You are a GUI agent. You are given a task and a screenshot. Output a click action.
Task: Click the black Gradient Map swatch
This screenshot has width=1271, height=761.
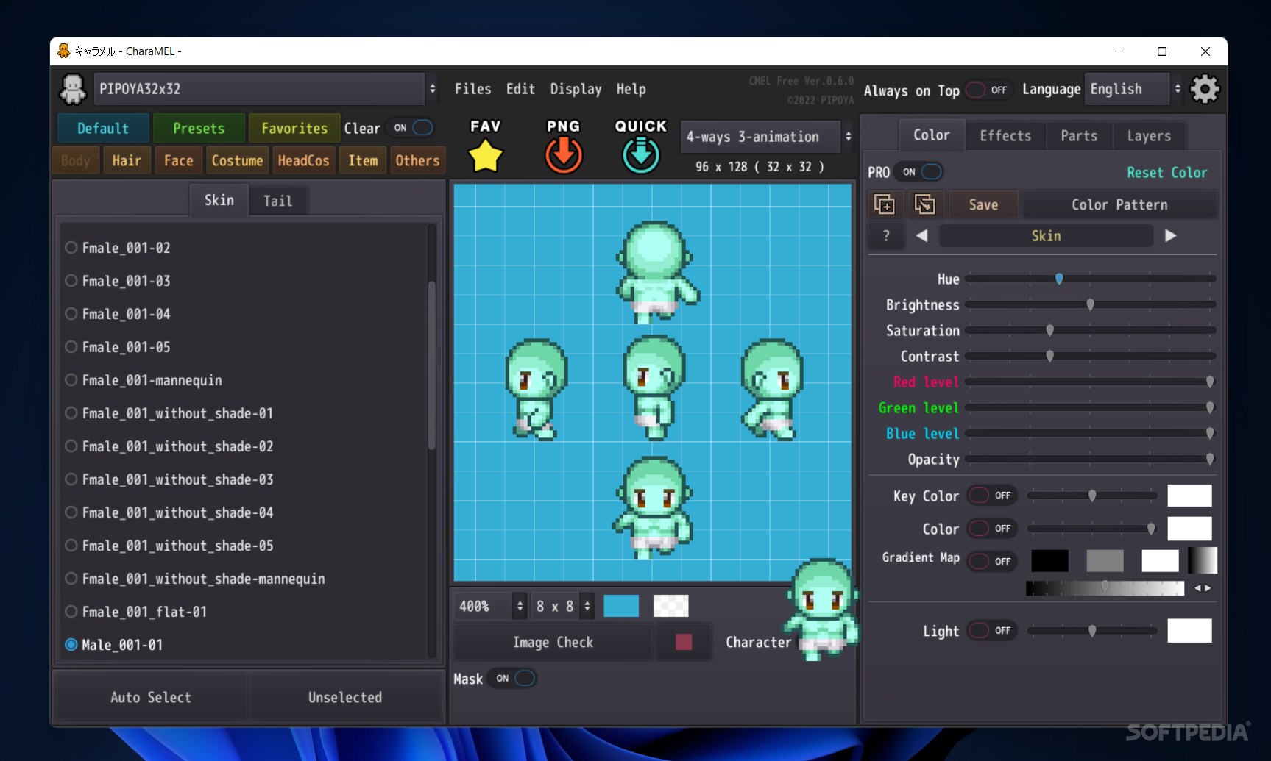click(x=1050, y=560)
